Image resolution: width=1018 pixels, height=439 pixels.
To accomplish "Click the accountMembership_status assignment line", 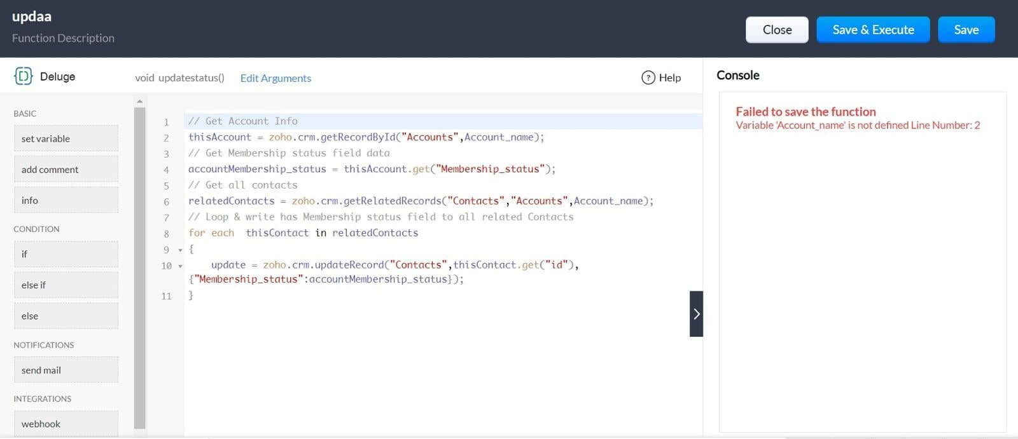I will click(372, 169).
